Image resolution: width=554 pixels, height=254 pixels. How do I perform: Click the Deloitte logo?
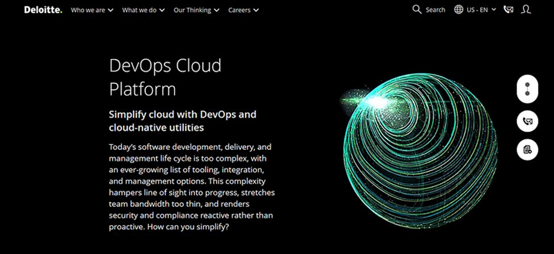coord(43,10)
